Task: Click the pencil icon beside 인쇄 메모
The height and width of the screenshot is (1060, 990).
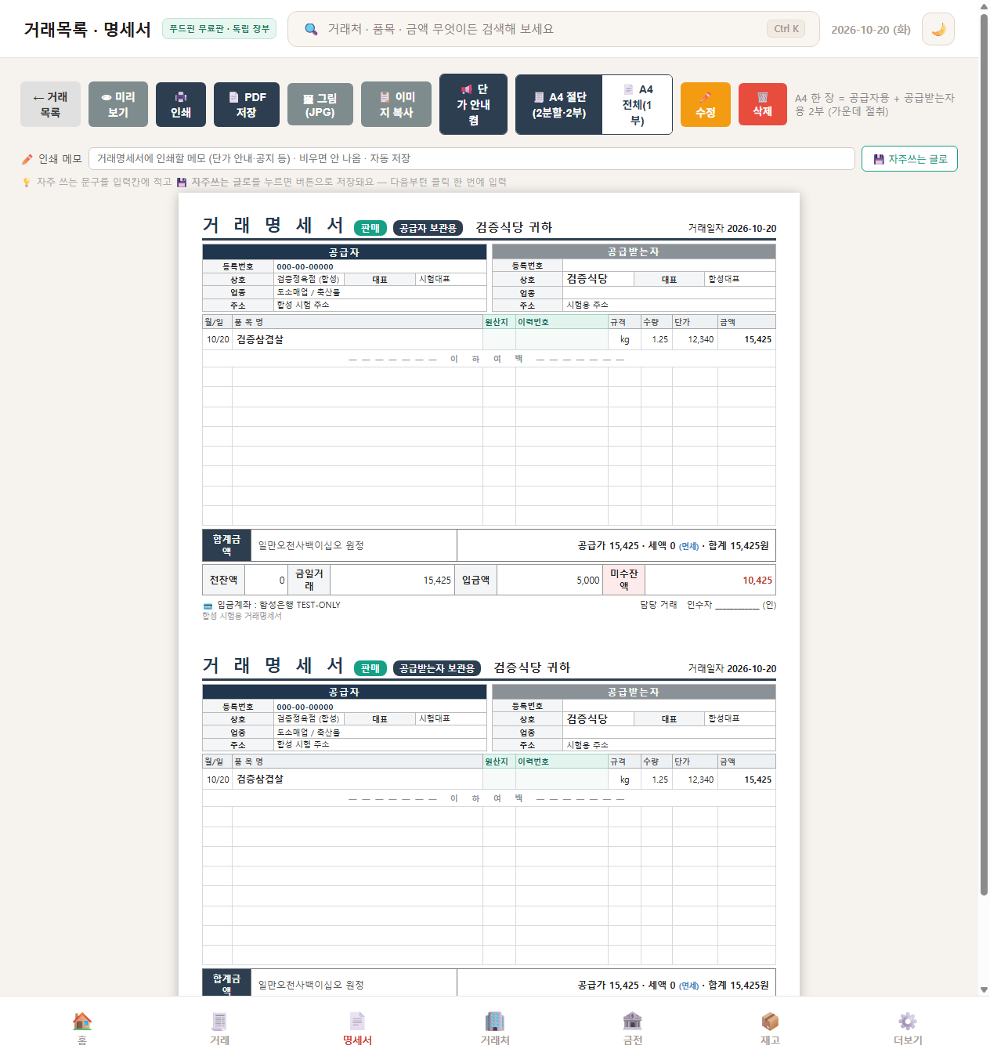Action: [27, 159]
